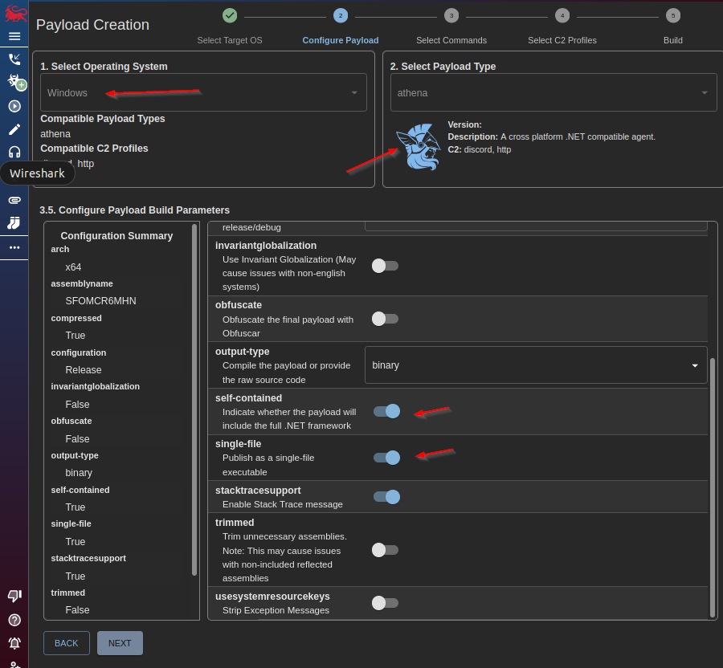Screen dimensions: 723x668
Task: Toggle usesystemresourcekeys on
Action: pyautogui.click(x=385, y=603)
